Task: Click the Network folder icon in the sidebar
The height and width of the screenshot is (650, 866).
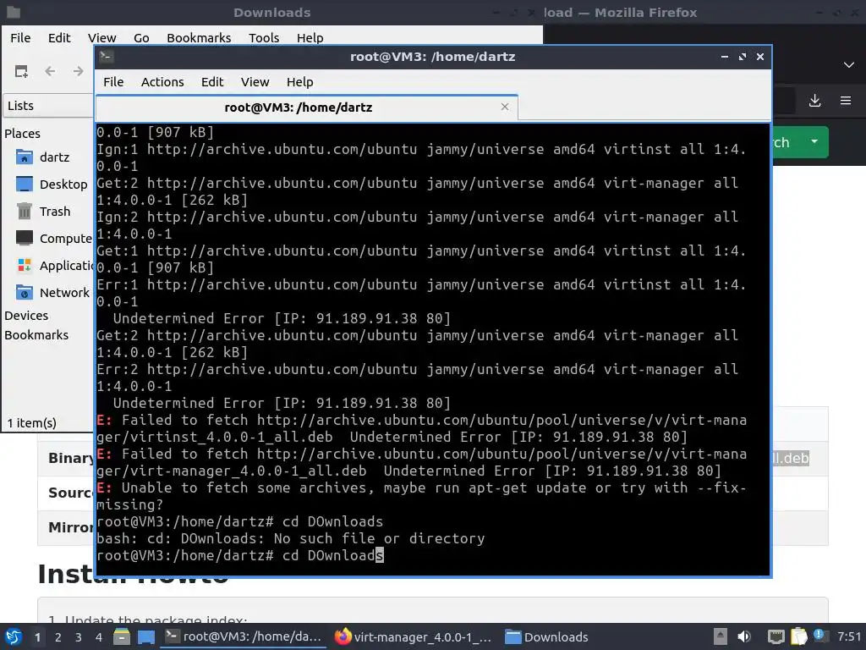Action: (25, 292)
